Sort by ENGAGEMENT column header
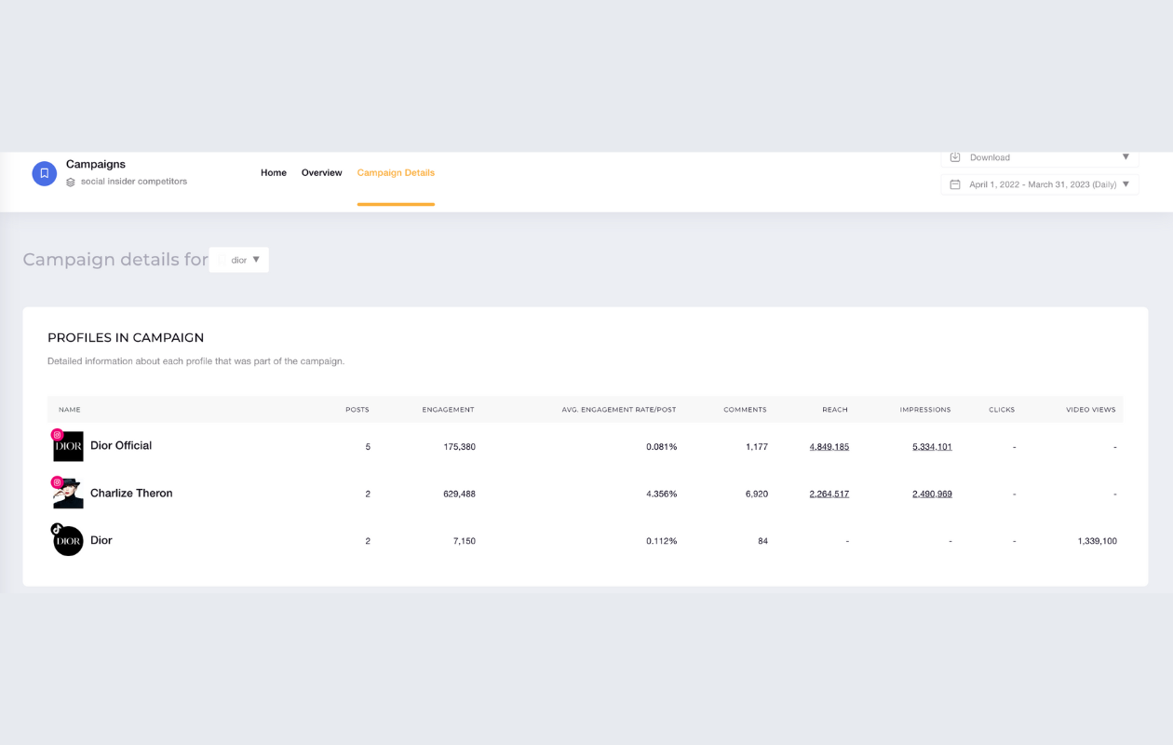Image resolution: width=1173 pixels, height=745 pixels. pyautogui.click(x=448, y=410)
